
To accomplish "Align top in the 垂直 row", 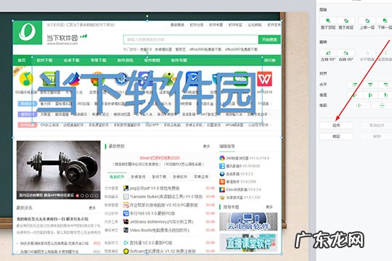I will (x=354, y=95).
